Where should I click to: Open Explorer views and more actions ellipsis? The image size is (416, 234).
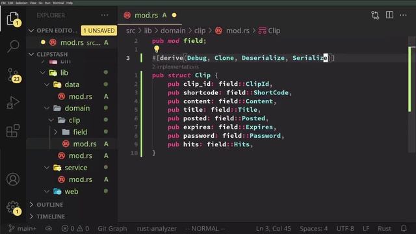coord(105,15)
